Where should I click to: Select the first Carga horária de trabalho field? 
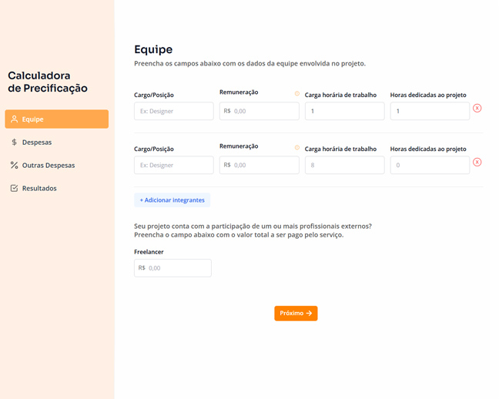[344, 111]
